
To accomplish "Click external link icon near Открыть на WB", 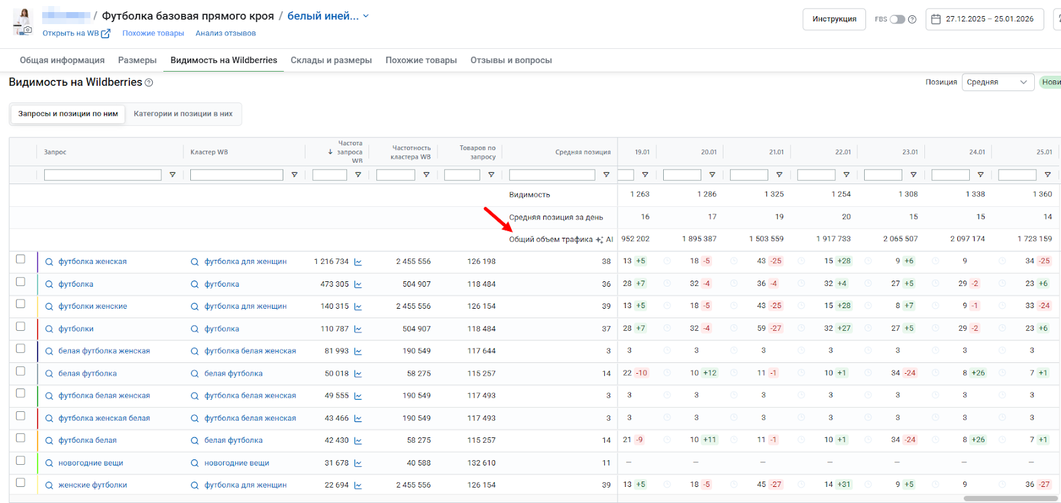I will 105,33.
